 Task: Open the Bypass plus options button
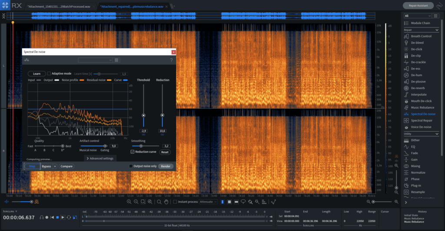point(55,166)
